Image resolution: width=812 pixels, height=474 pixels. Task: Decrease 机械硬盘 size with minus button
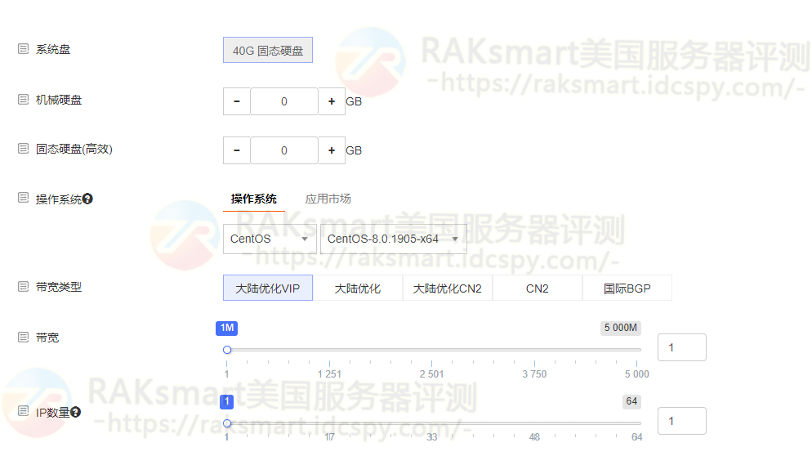[237, 101]
